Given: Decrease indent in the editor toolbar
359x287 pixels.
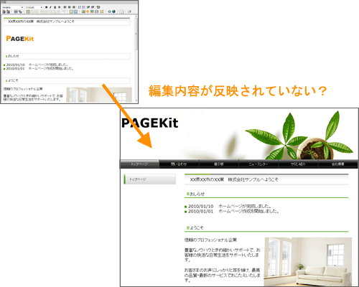Looking at the screenshot, I should point(88,7).
